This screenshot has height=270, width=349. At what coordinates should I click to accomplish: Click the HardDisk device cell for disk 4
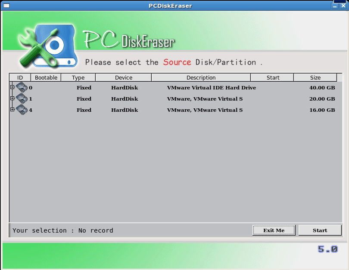pos(125,110)
